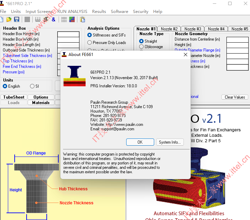Image resolution: width=250 pixels, height=220 pixels.
Task: Click the colored results grid icon
Action: [72, 19]
